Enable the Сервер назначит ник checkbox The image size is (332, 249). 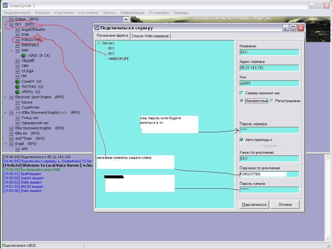(242, 93)
